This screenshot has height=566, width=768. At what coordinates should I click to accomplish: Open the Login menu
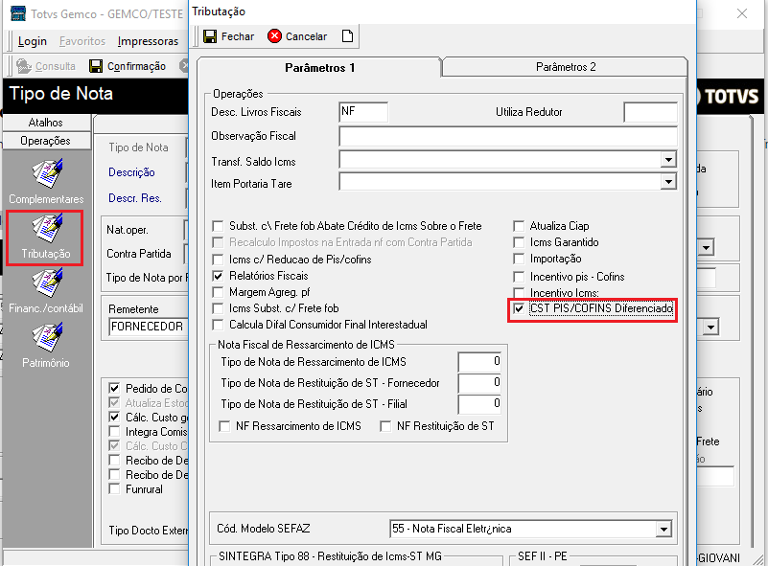[x=33, y=41]
